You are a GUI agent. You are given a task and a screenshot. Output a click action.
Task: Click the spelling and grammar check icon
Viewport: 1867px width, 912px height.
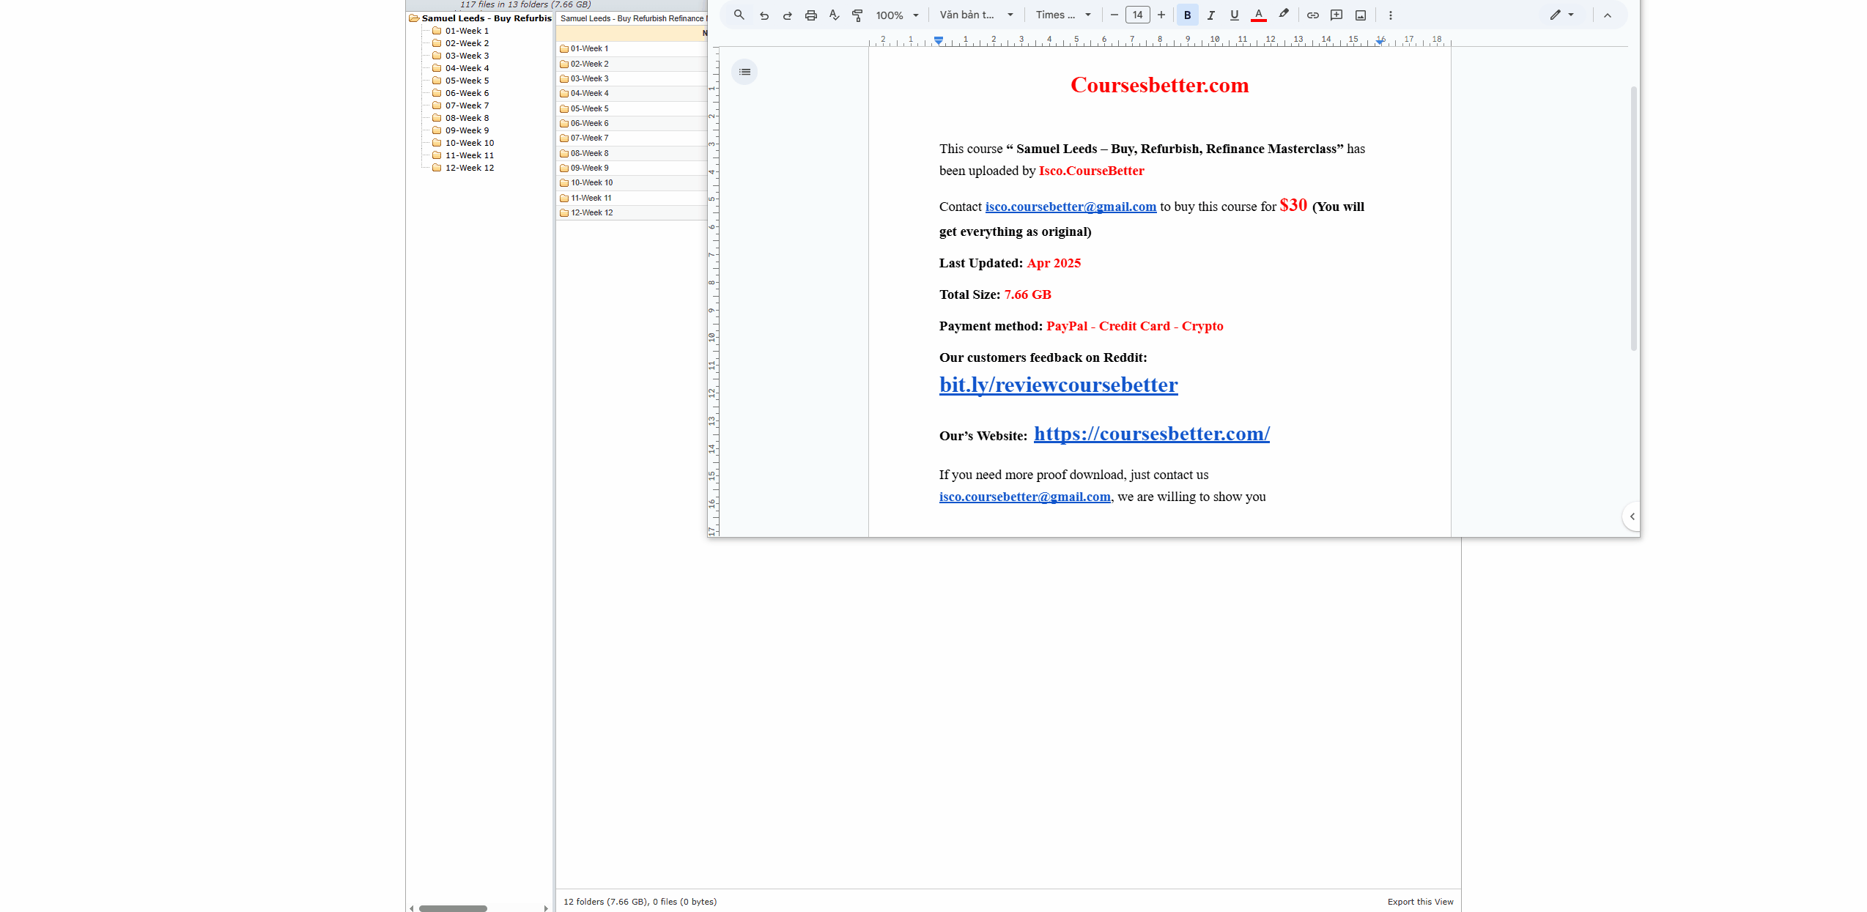(834, 15)
